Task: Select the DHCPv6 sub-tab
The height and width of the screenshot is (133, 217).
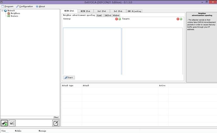Action: 108,15
